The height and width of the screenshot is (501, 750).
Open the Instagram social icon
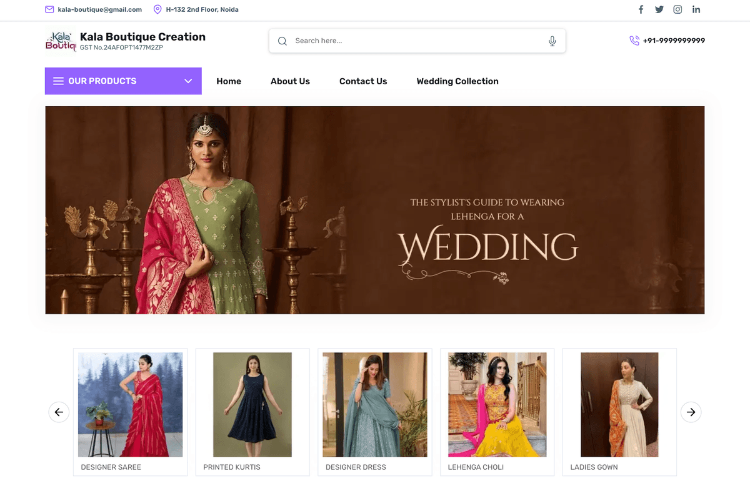click(x=677, y=9)
